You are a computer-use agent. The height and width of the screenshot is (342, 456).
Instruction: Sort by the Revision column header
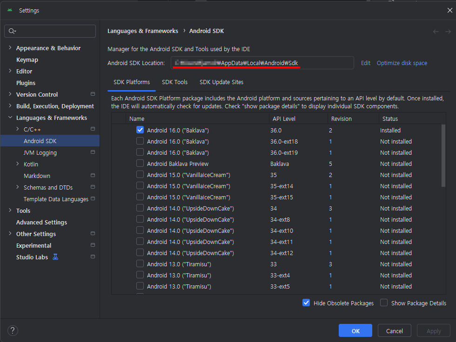(x=353, y=118)
